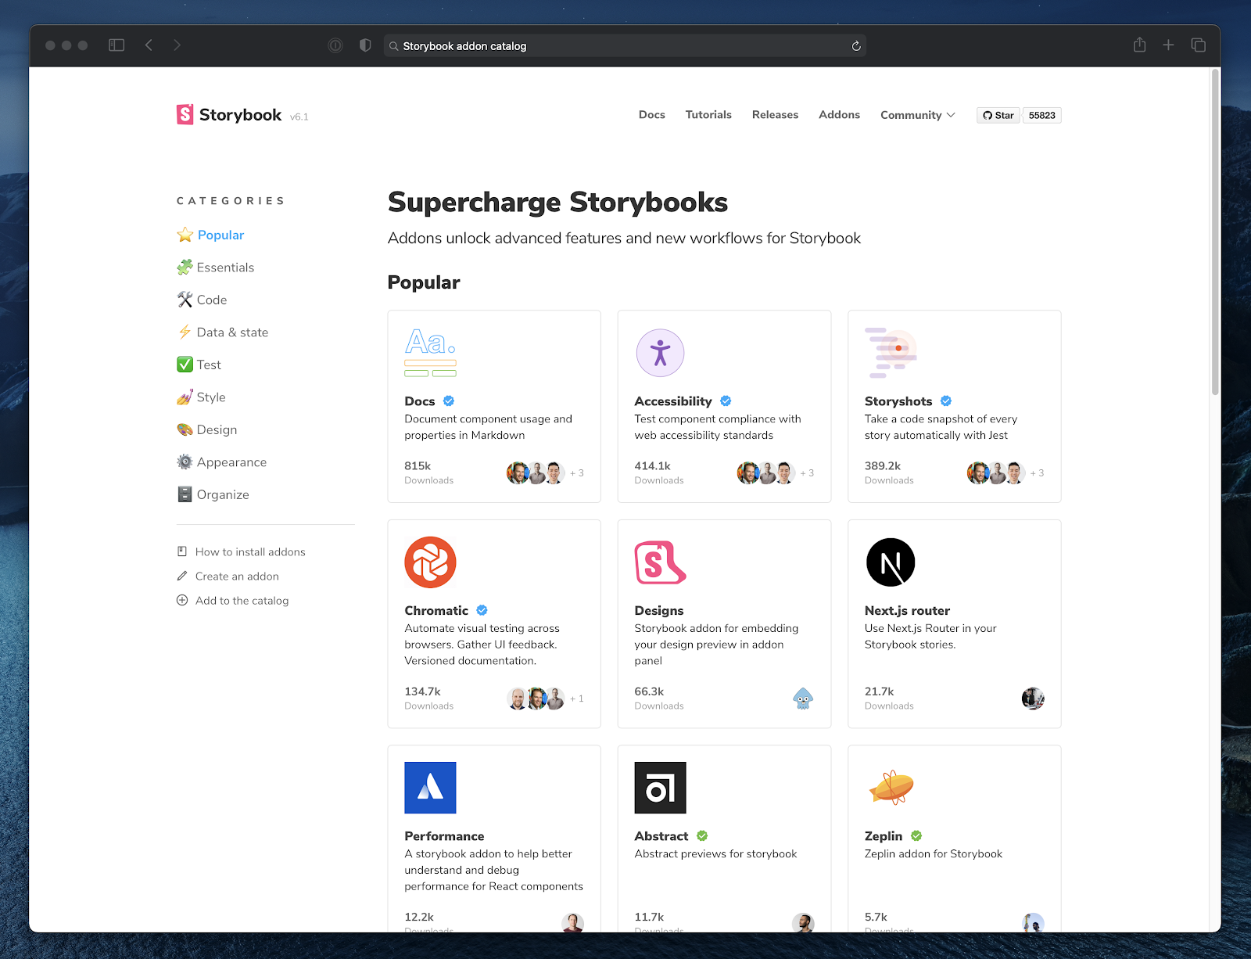
Task: Open the Designs addon title
Action: click(659, 611)
